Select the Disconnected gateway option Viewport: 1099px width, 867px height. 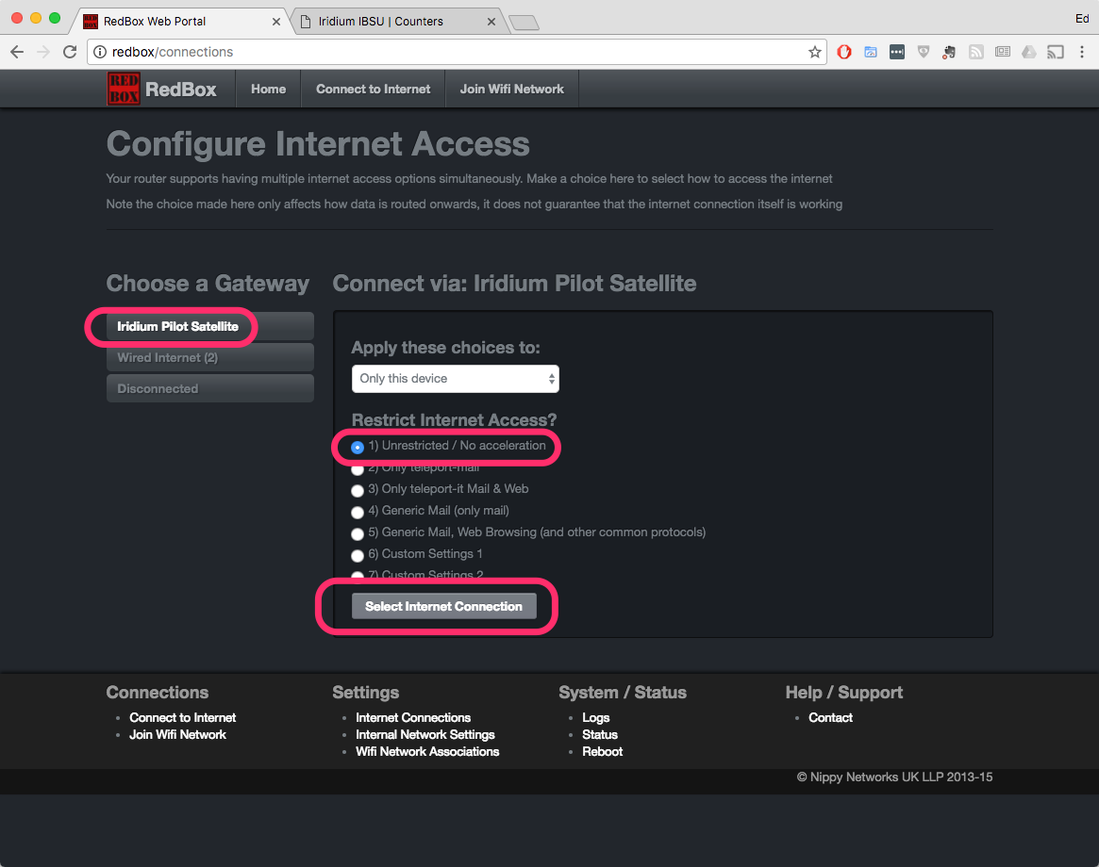210,388
